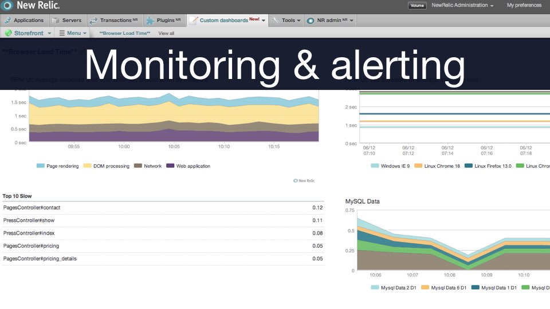This screenshot has width=550, height=309.
Task: Click the NR admin circle icon
Action: [x=311, y=21]
